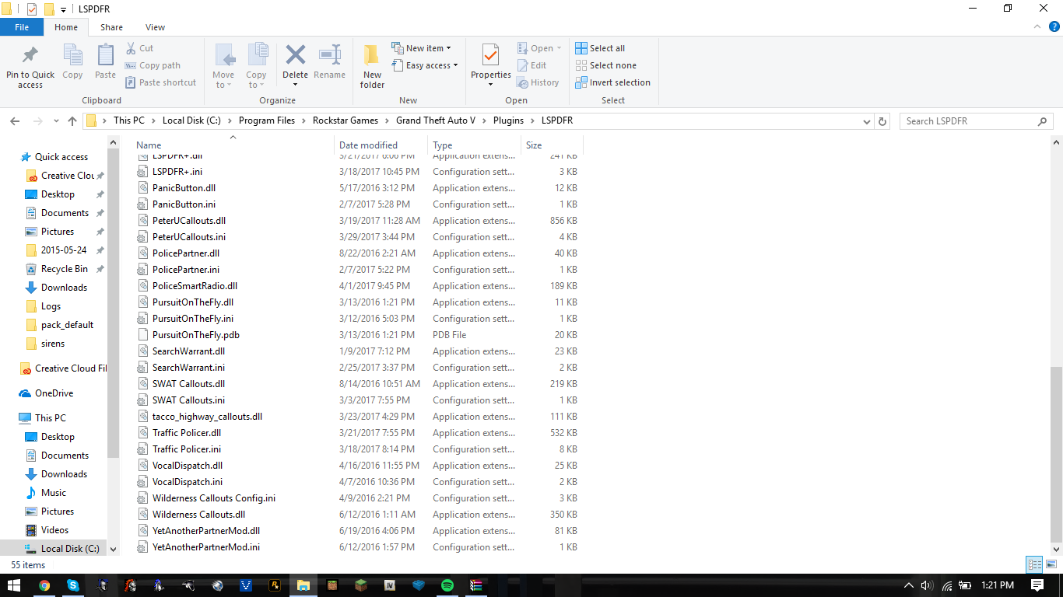
Task: Click the Pin to Quick access icon
Action: click(x=30, y=55)
